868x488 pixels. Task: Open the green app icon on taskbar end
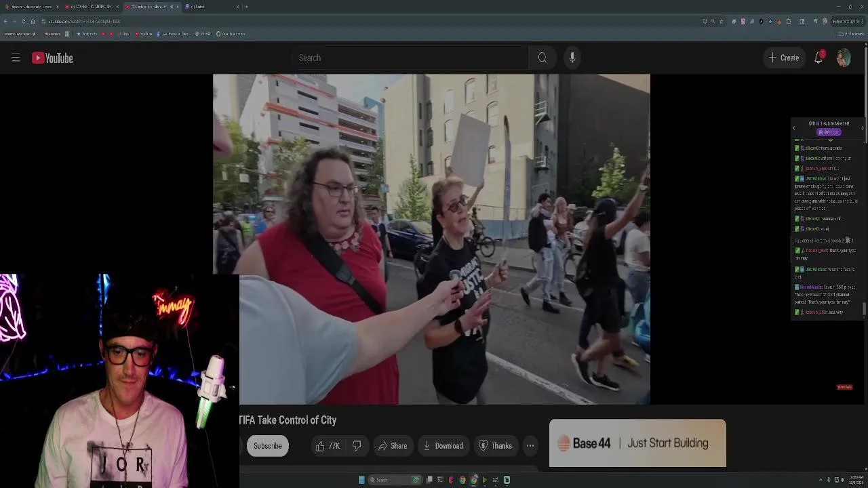tap(507, 480)
